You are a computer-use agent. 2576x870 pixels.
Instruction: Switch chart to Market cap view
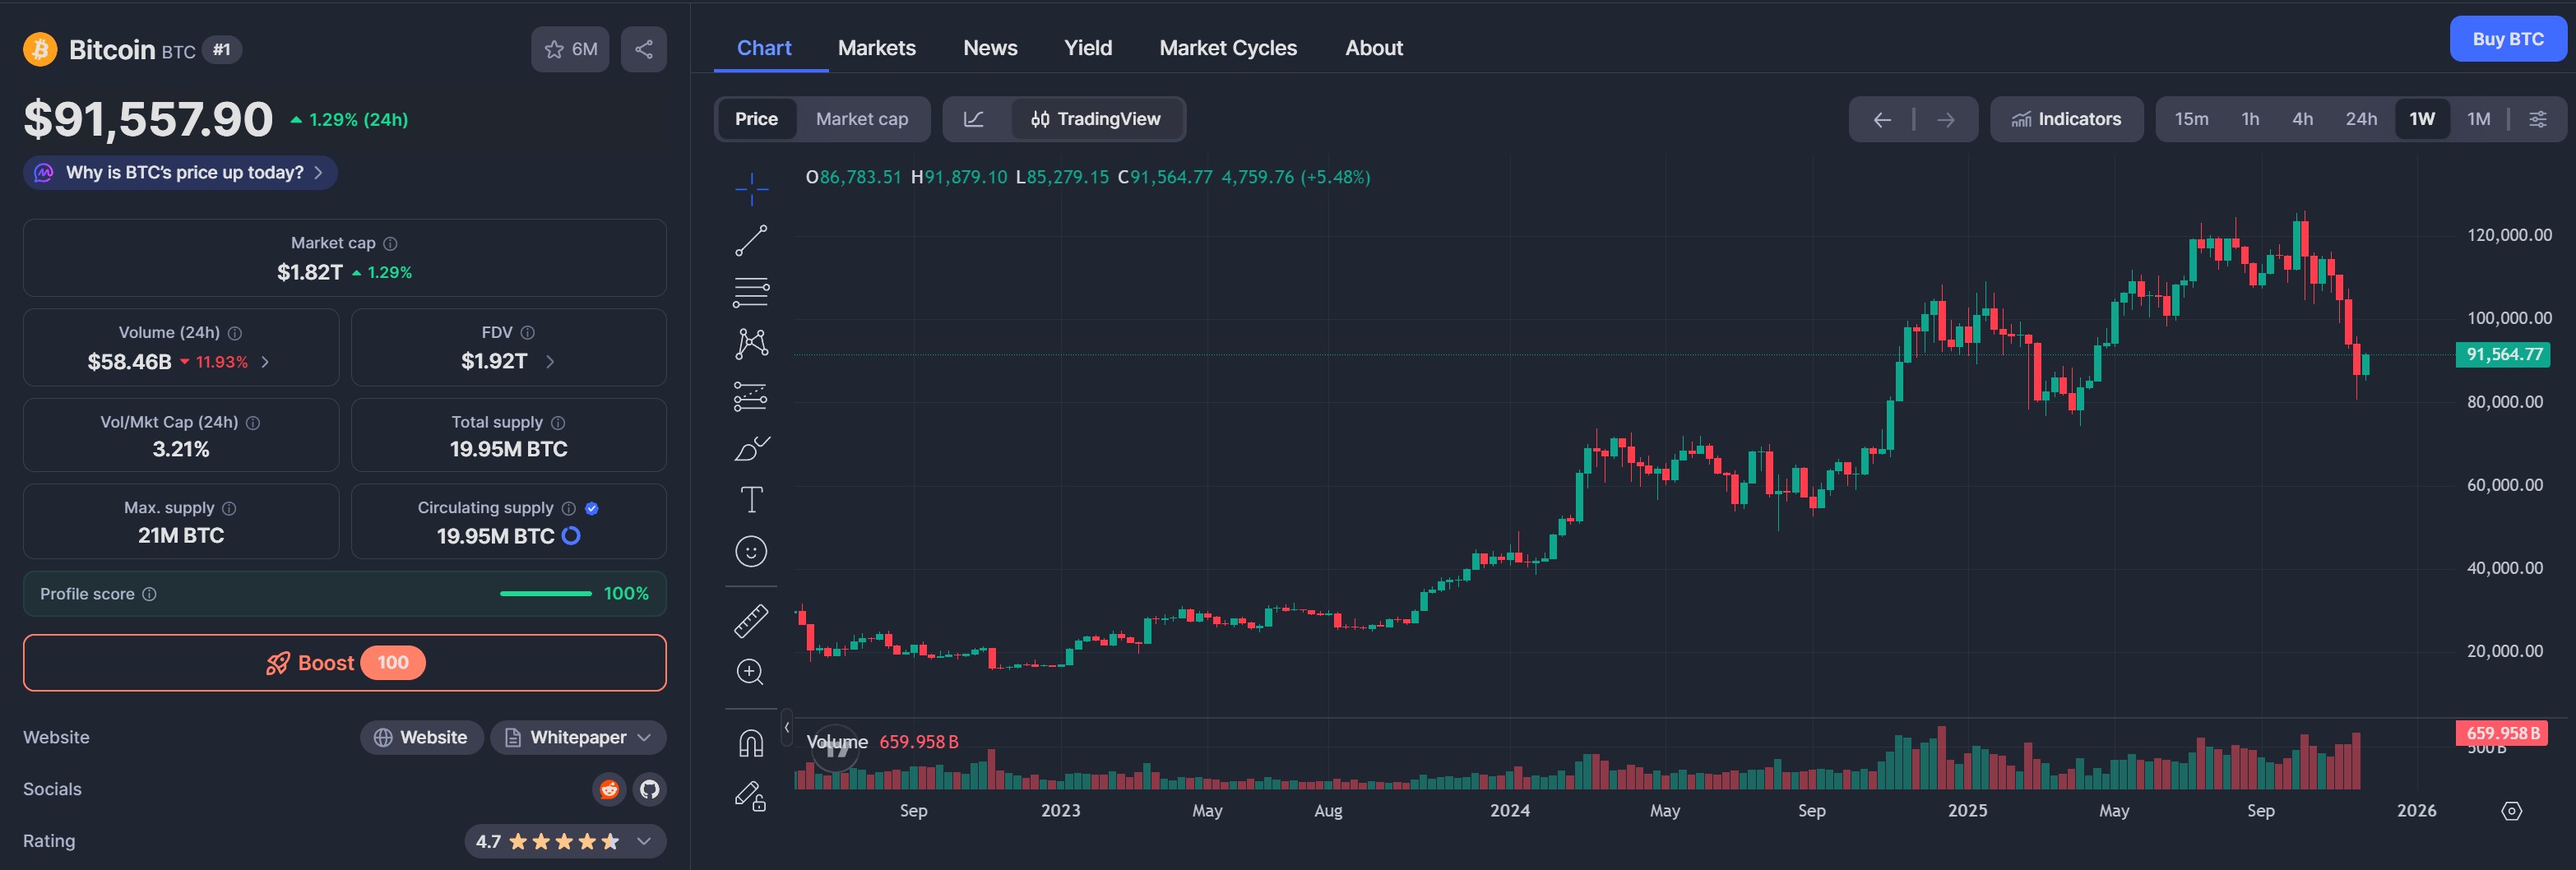862,119
